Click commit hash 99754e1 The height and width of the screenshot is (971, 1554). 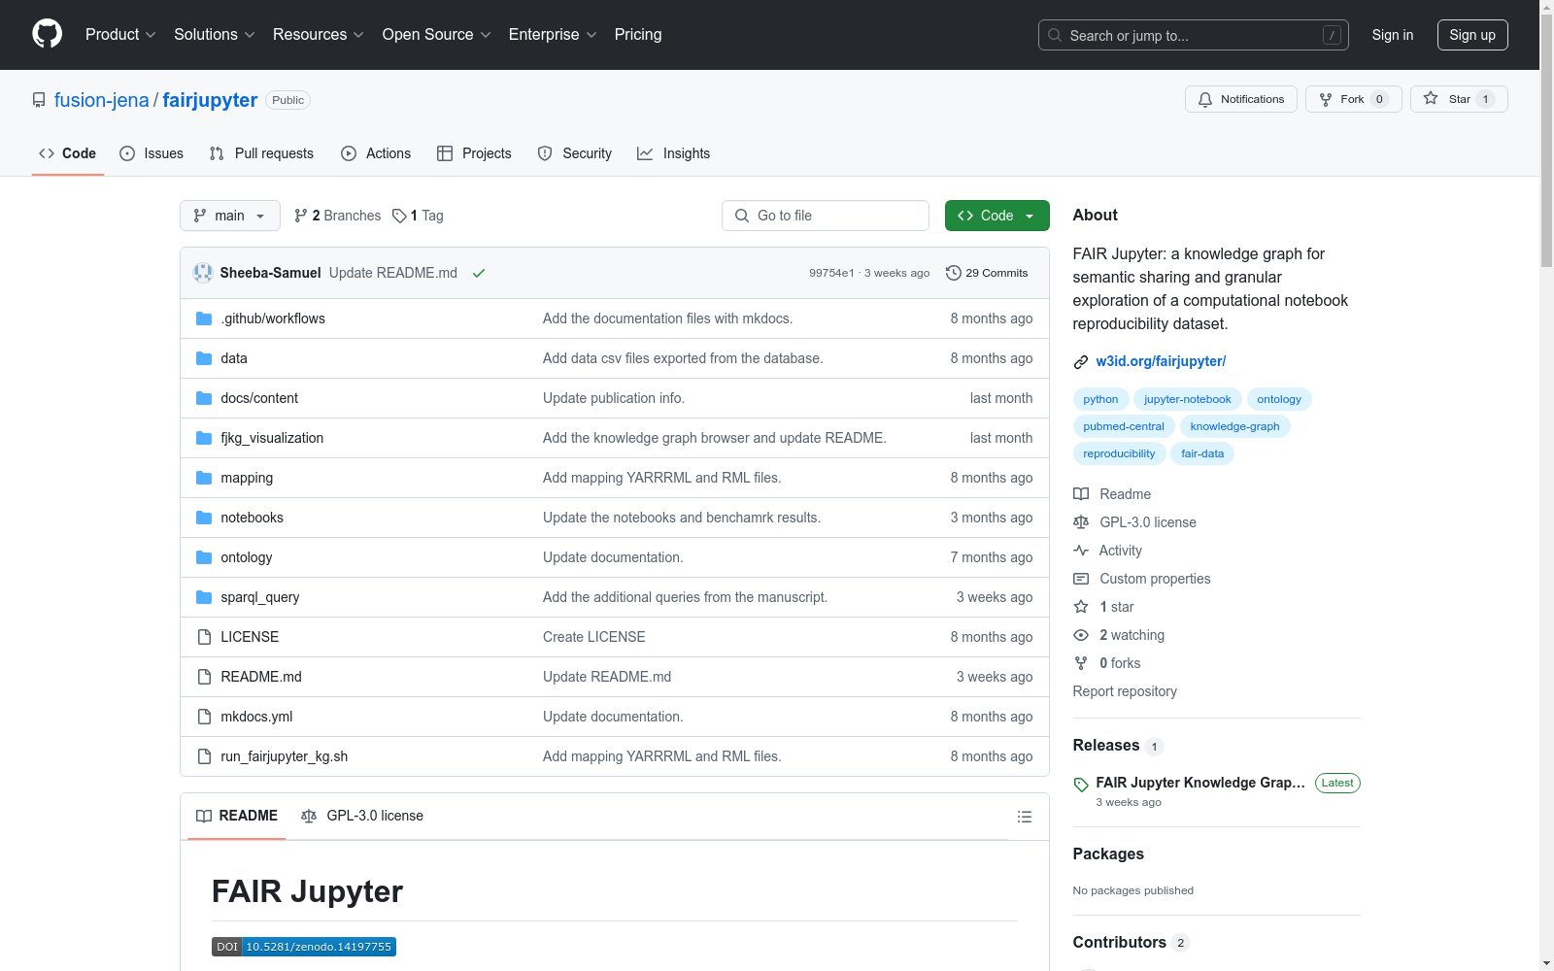[831, 273]
